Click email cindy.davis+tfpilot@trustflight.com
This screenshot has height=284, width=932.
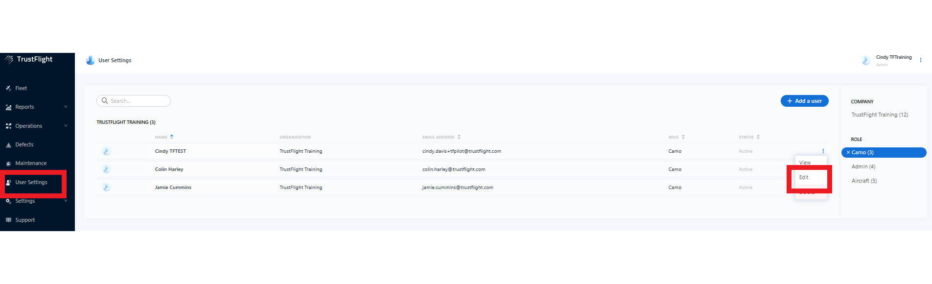pos(462,151)
